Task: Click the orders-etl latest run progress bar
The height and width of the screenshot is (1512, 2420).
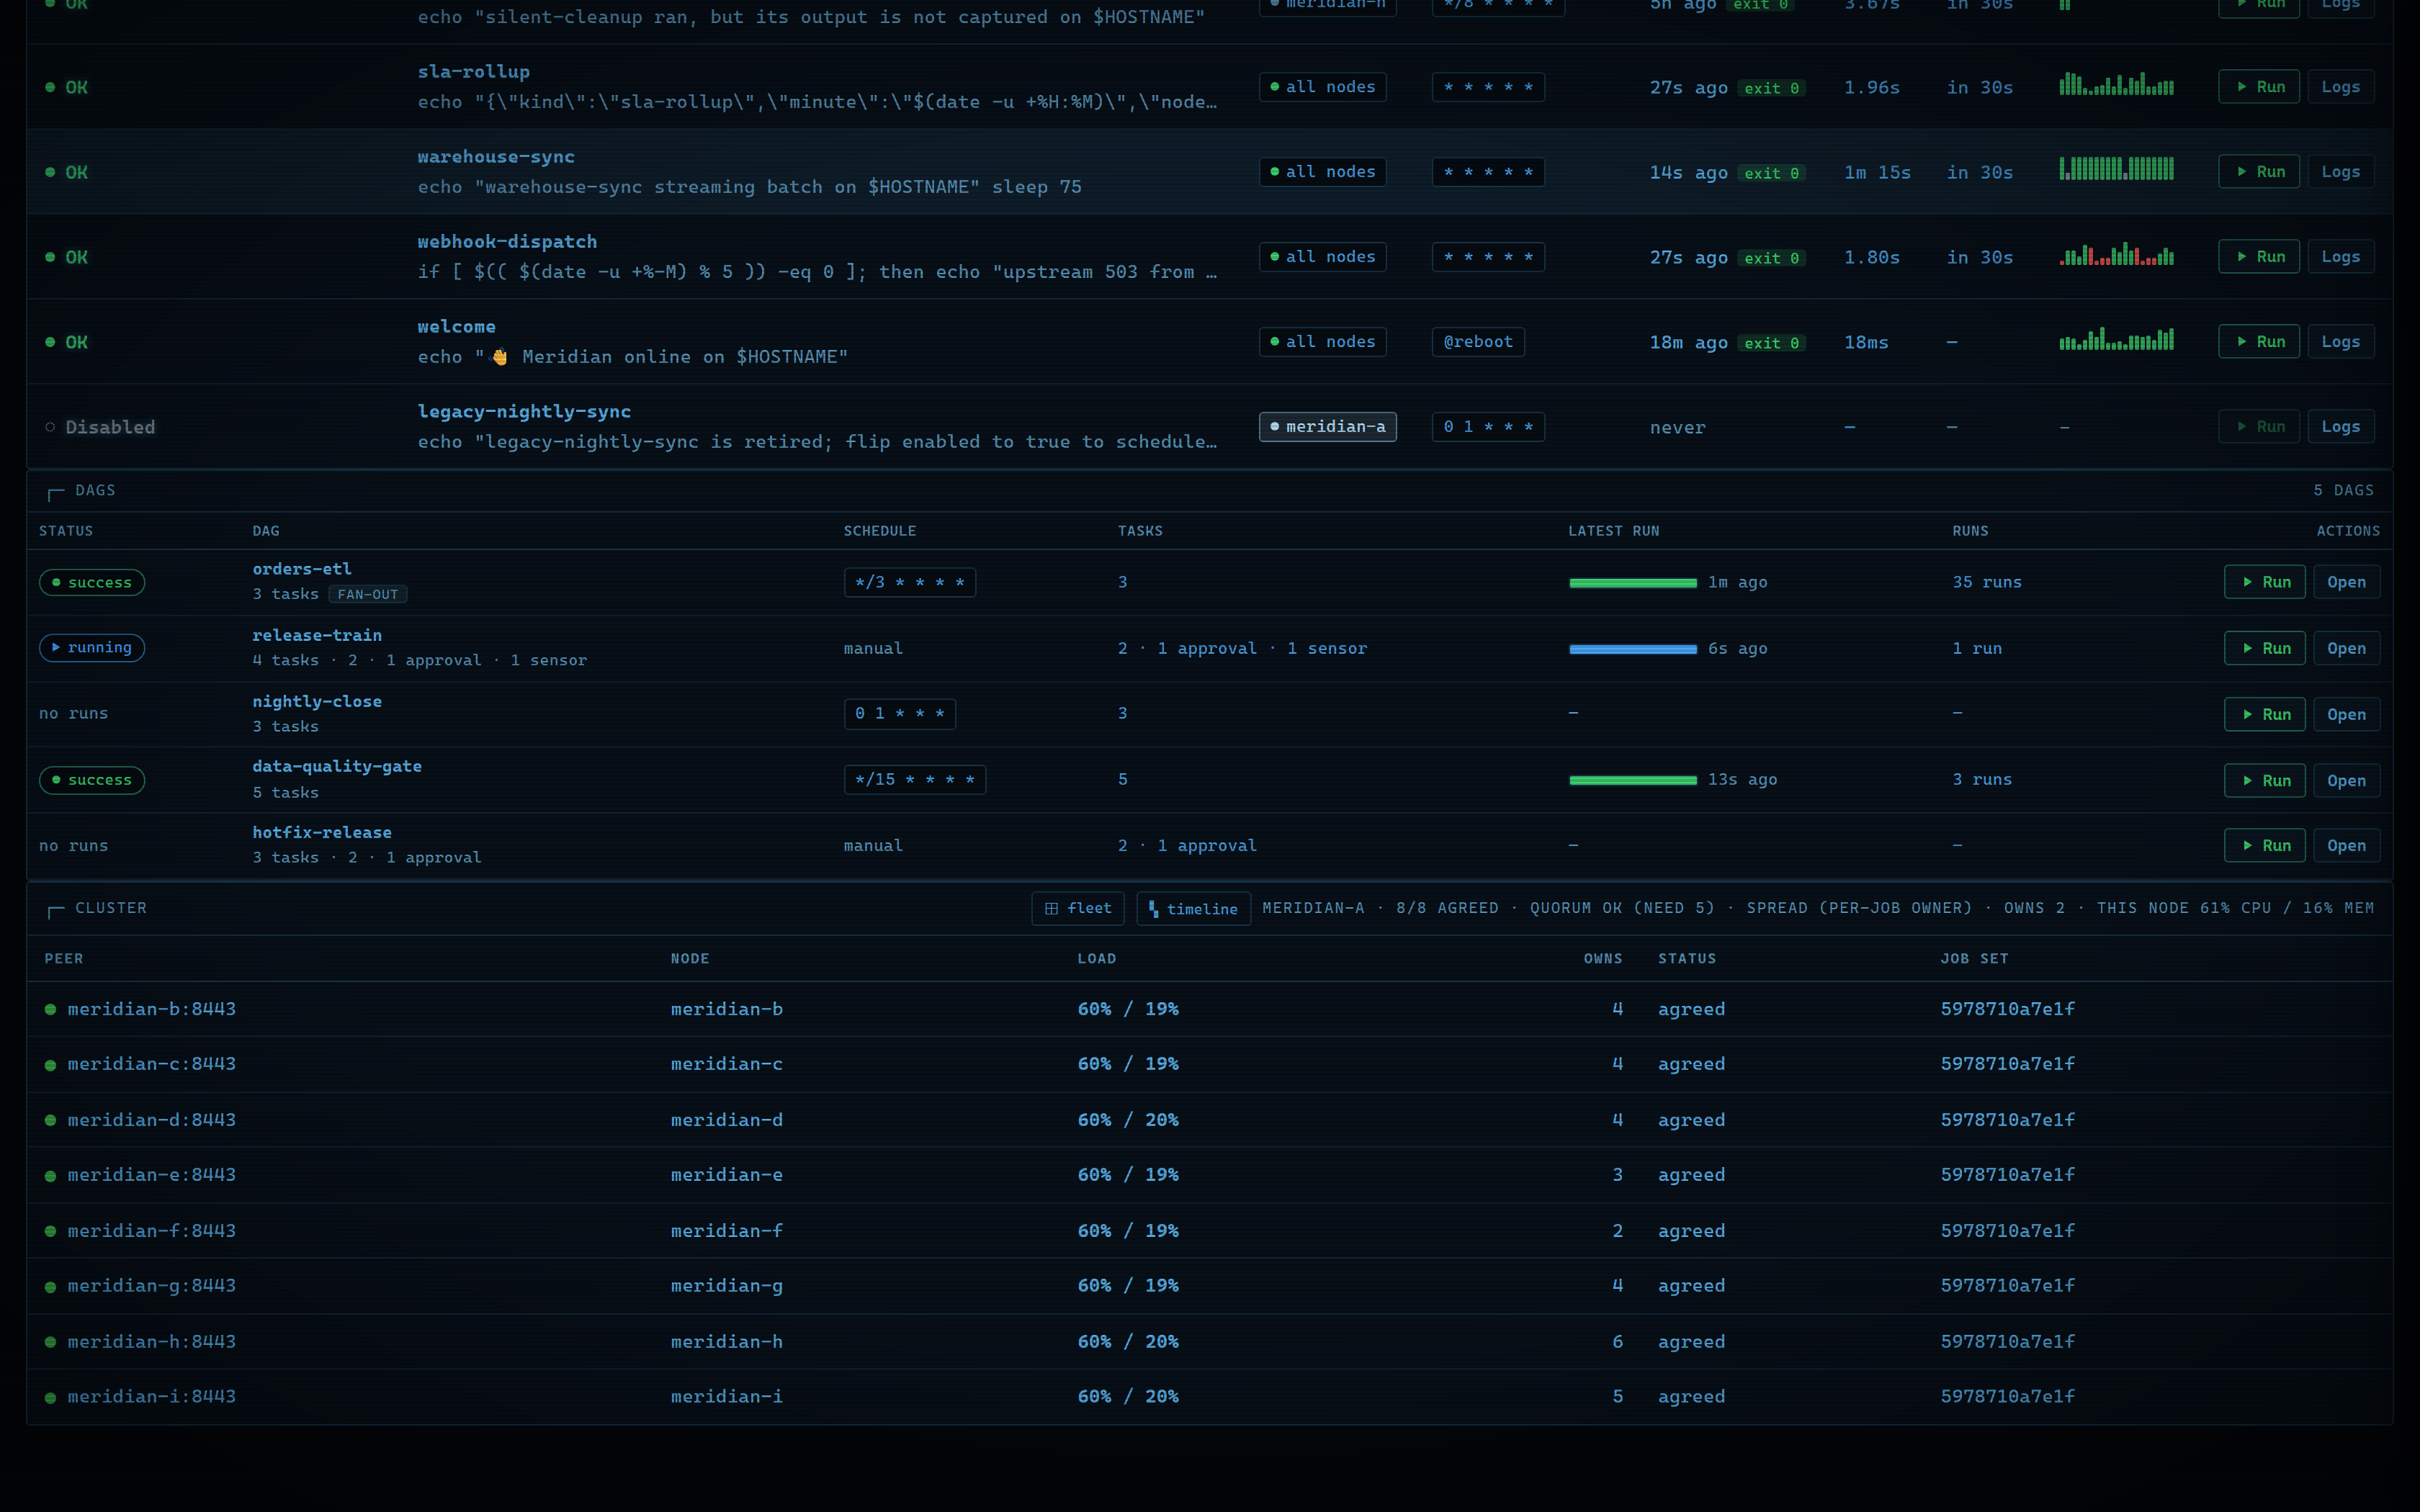Action: click(1632, 583)
